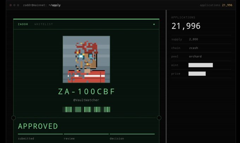Click the redacted price value bar
Screen dimensions: 240x143
pos(197,74)
